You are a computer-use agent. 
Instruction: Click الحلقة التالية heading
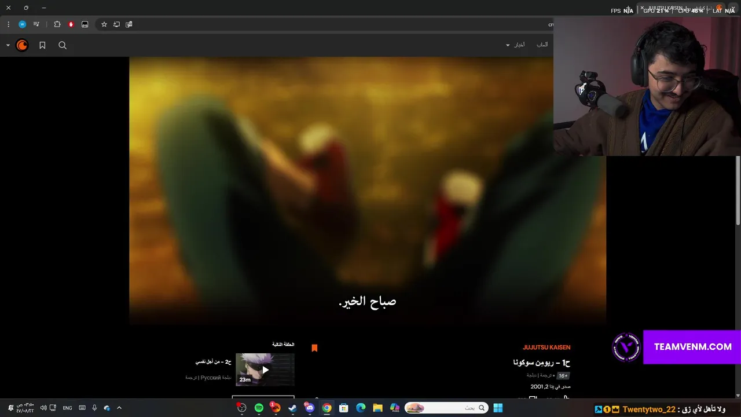[283, 345]
